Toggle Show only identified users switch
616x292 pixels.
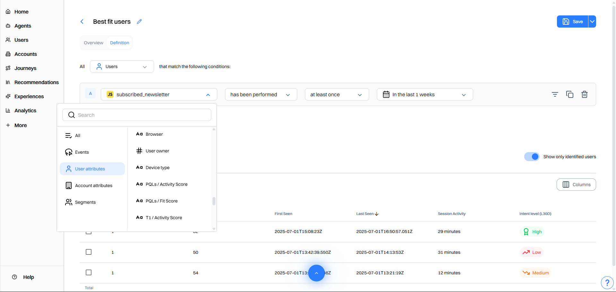[532, 157]
